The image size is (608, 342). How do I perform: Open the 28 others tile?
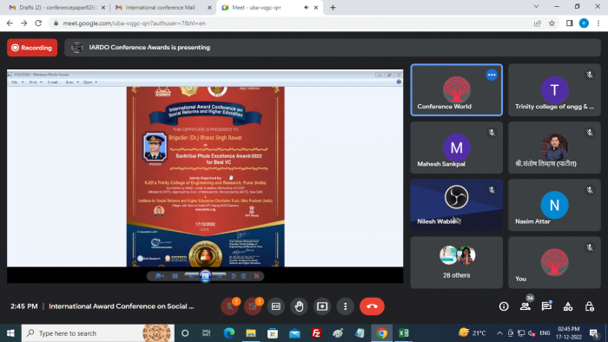coord(456,262)
